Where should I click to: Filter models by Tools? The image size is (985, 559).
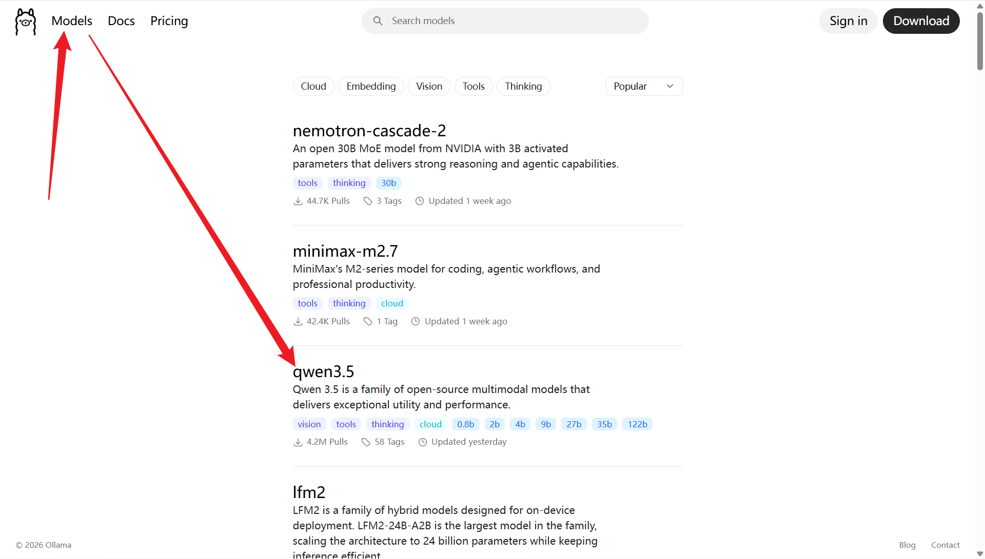click(x=474, y=86)
